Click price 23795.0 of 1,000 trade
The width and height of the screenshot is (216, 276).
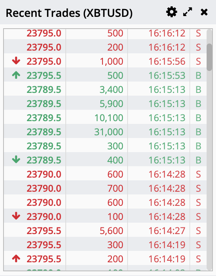pos(44,62)
